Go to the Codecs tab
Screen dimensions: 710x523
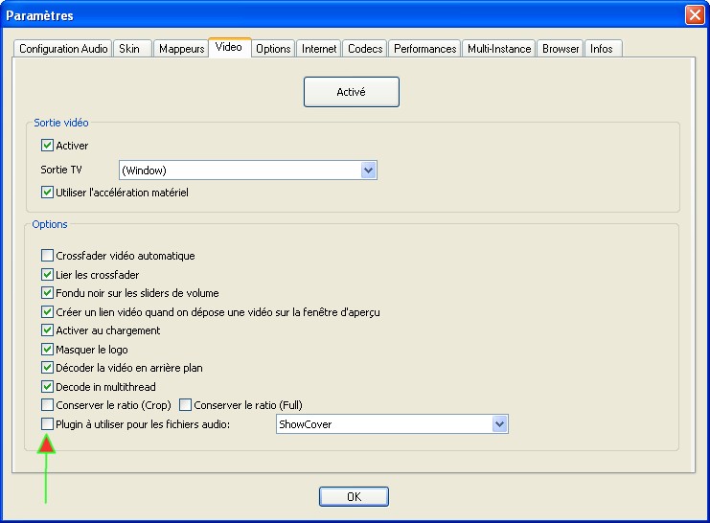364,49
